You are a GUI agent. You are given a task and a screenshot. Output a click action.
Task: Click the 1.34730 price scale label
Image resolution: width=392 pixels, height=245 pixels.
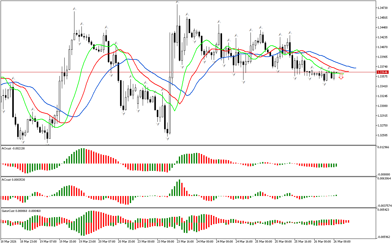pos(383,8)
